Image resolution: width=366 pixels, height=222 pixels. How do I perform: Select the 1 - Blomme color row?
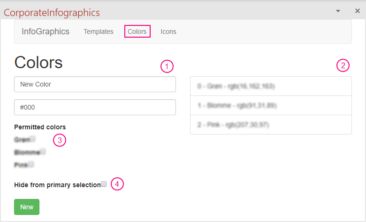point(271,105)
